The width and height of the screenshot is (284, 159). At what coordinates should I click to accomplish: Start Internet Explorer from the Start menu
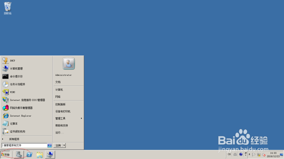point(27,116)
